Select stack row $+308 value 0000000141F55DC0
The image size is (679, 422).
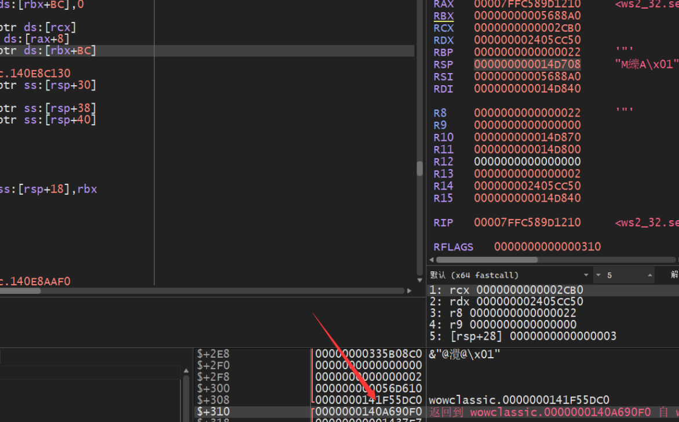(368, 400)
